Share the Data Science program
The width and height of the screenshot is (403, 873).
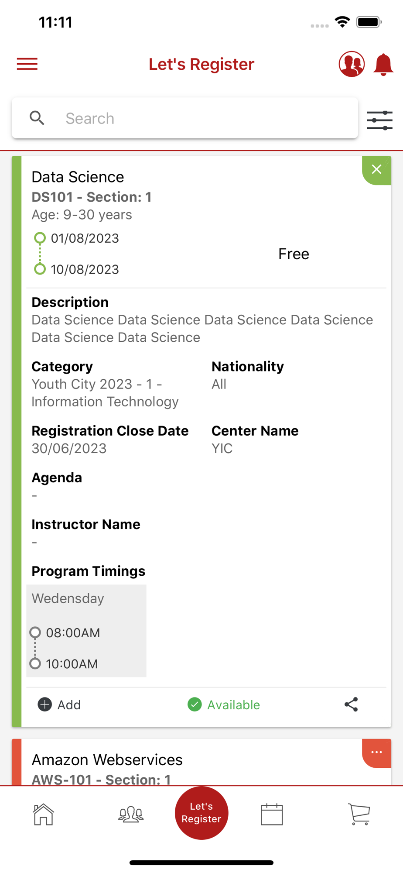pyautogui.click(x=351, y=704)
